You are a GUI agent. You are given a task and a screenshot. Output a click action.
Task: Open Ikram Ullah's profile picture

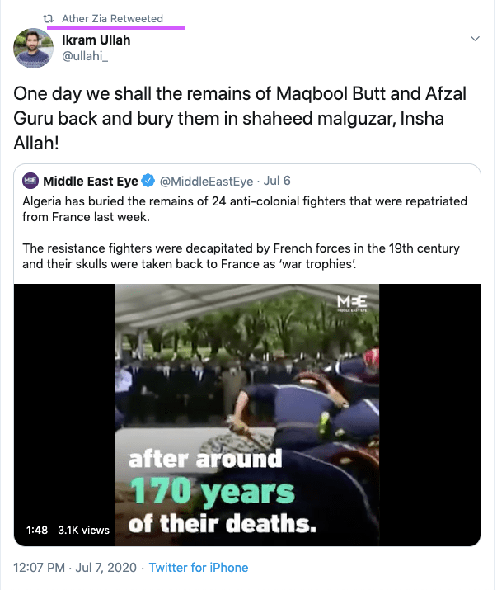[33, 48]
